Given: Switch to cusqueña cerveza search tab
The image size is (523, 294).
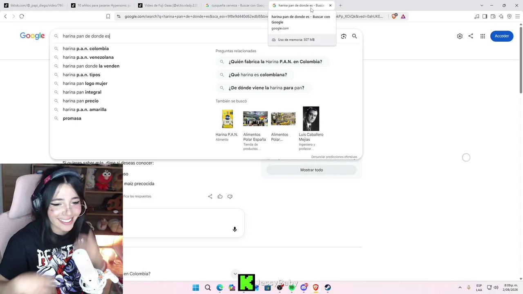Looking at the screenshot, I should (x=235, y=5).
